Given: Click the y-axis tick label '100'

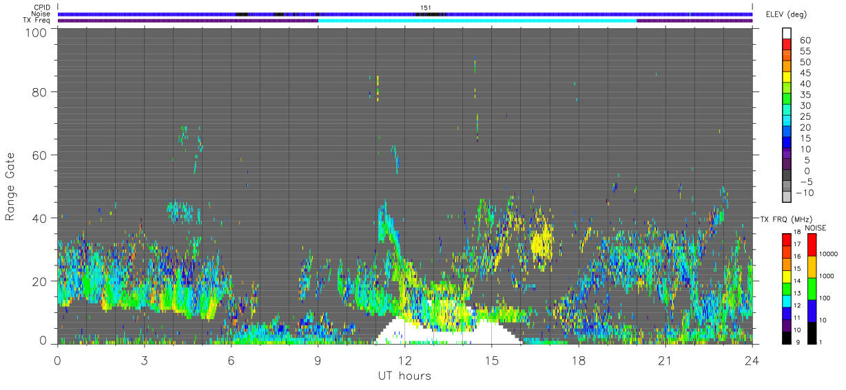Looking at the screenshot, I should coord(36,32).
